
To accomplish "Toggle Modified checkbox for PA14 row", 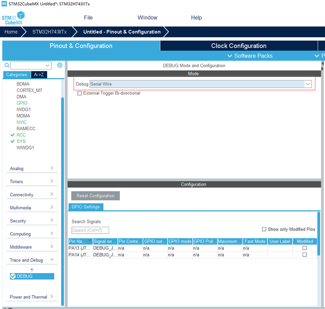I will click(305, 255).
